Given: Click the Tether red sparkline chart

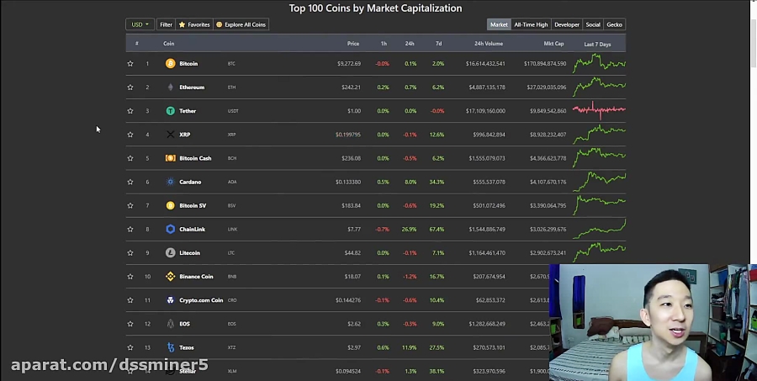Looking at the screenshot, I should coord(599,110).
